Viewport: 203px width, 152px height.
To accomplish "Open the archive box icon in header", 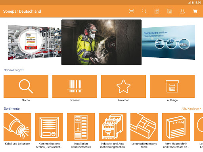I will [x=170, y=11].
